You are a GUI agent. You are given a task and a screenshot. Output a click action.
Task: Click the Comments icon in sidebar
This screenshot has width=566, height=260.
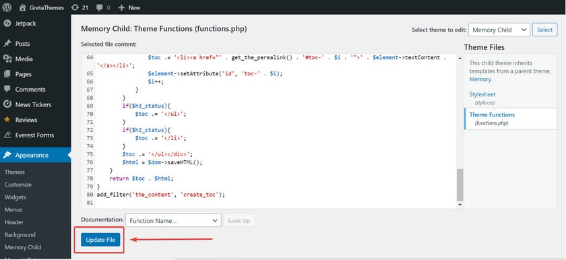coord(7,89)
